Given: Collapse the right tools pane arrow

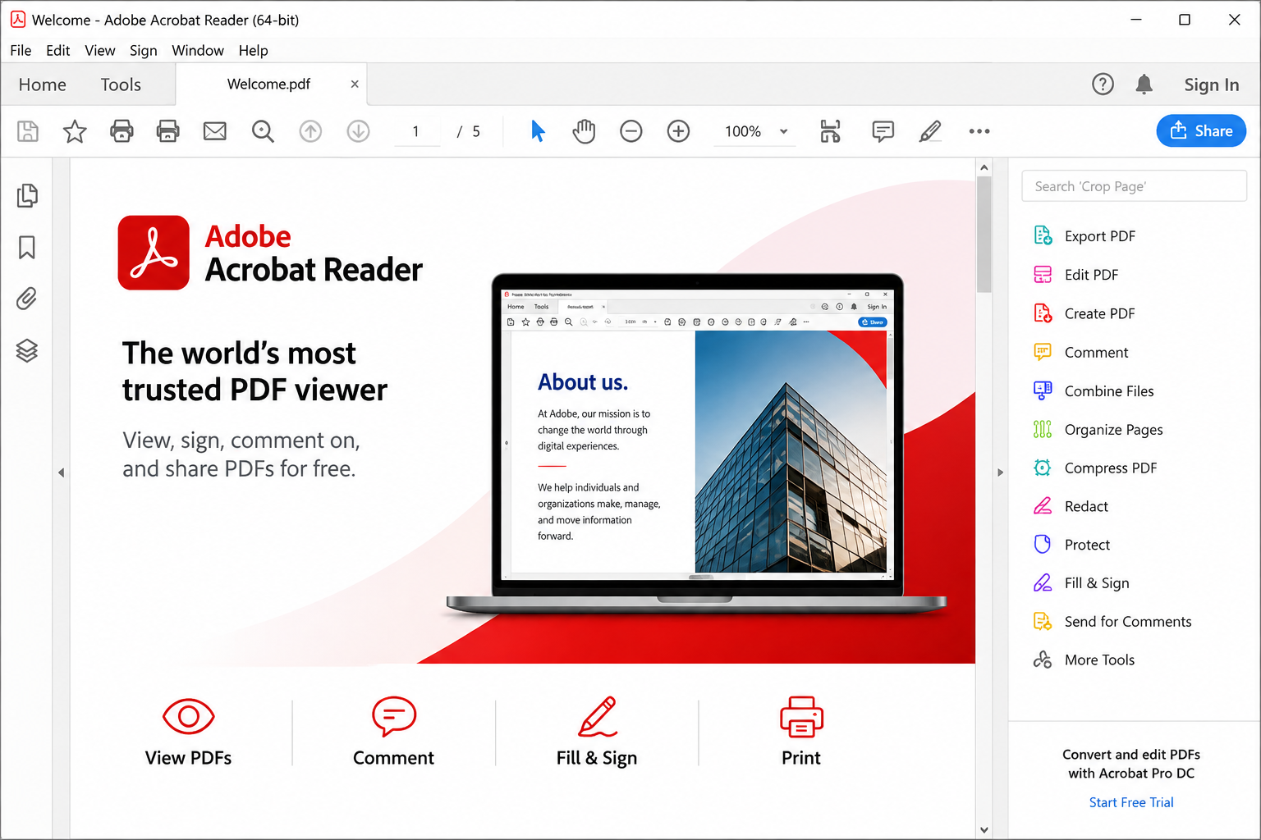Looking at the screenshot, I should coord(1000,472).
